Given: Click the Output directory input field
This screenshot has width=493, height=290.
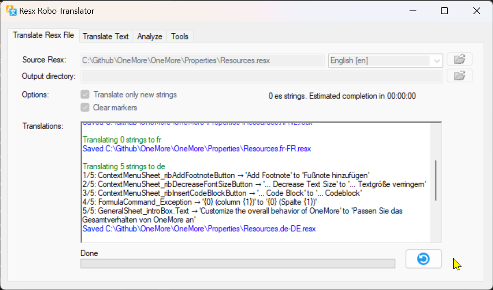Looking at the screenshot, I should click(x=262, y=77).
